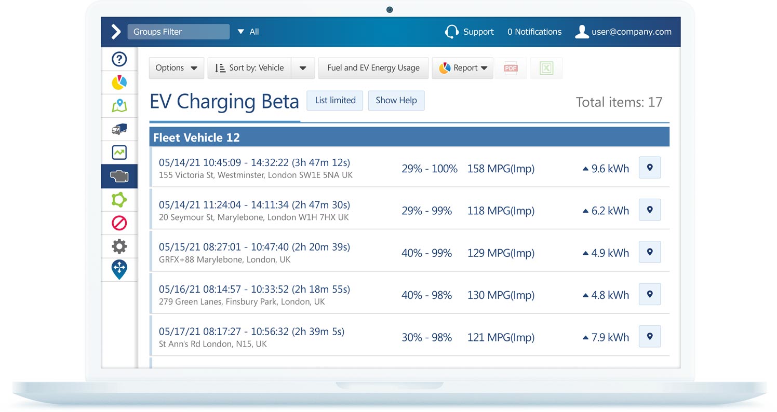777x412 pixels.
Task: Open the Report dropdown menu
Action: pos(462,68)
